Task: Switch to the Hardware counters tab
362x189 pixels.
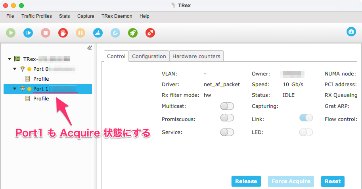Action: coord(196,56)
